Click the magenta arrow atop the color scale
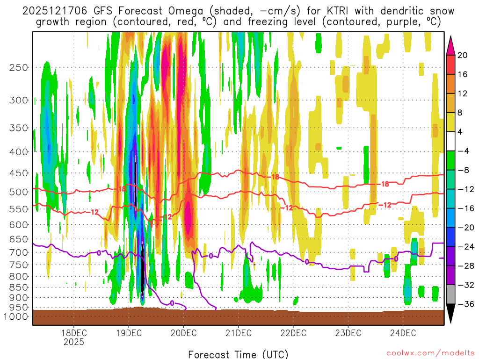479x359 pixels. [x=451, y=45]
